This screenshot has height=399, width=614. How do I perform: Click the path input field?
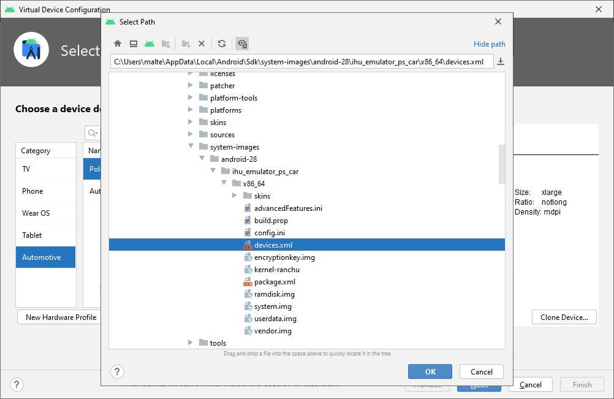click(x=301, y=61)
